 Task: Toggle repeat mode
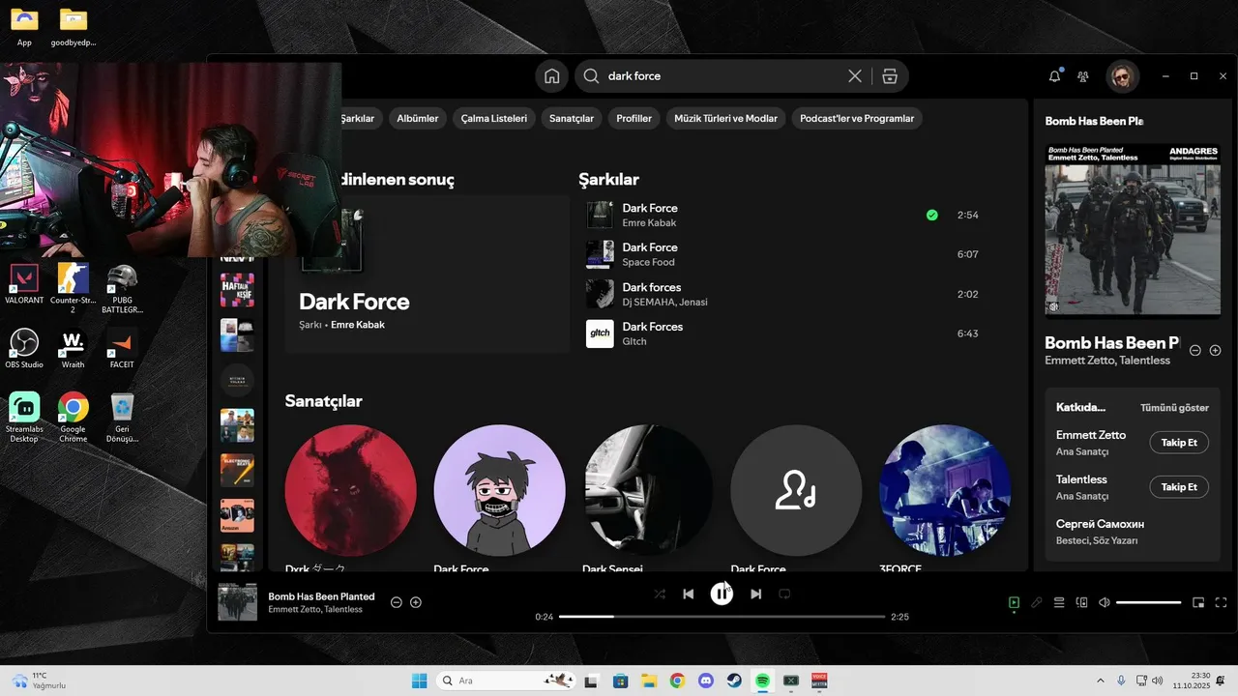785,594
